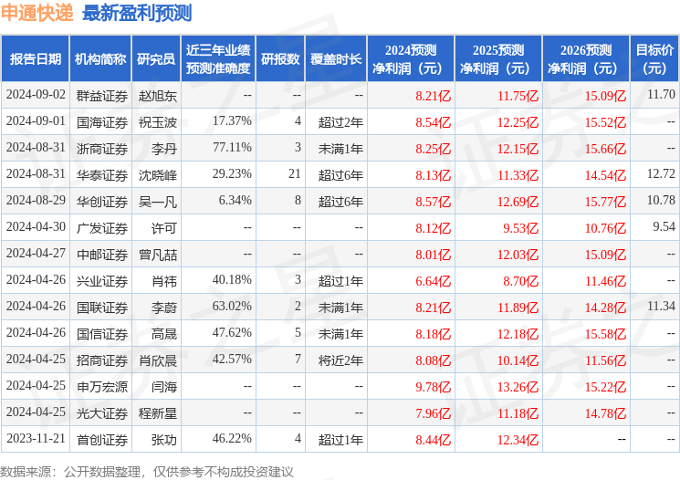The image size is (680, 480).
Task: Click accuracy value 17.37%
Action: pyautogui.click(x=232, y=121)
